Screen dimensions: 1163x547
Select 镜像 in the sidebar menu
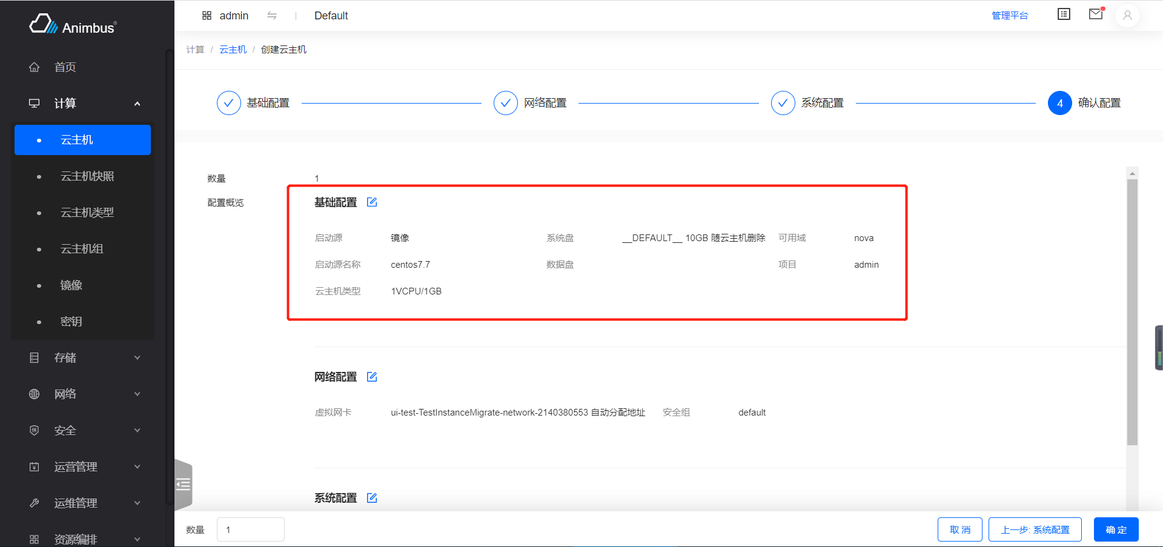(71, 285)
